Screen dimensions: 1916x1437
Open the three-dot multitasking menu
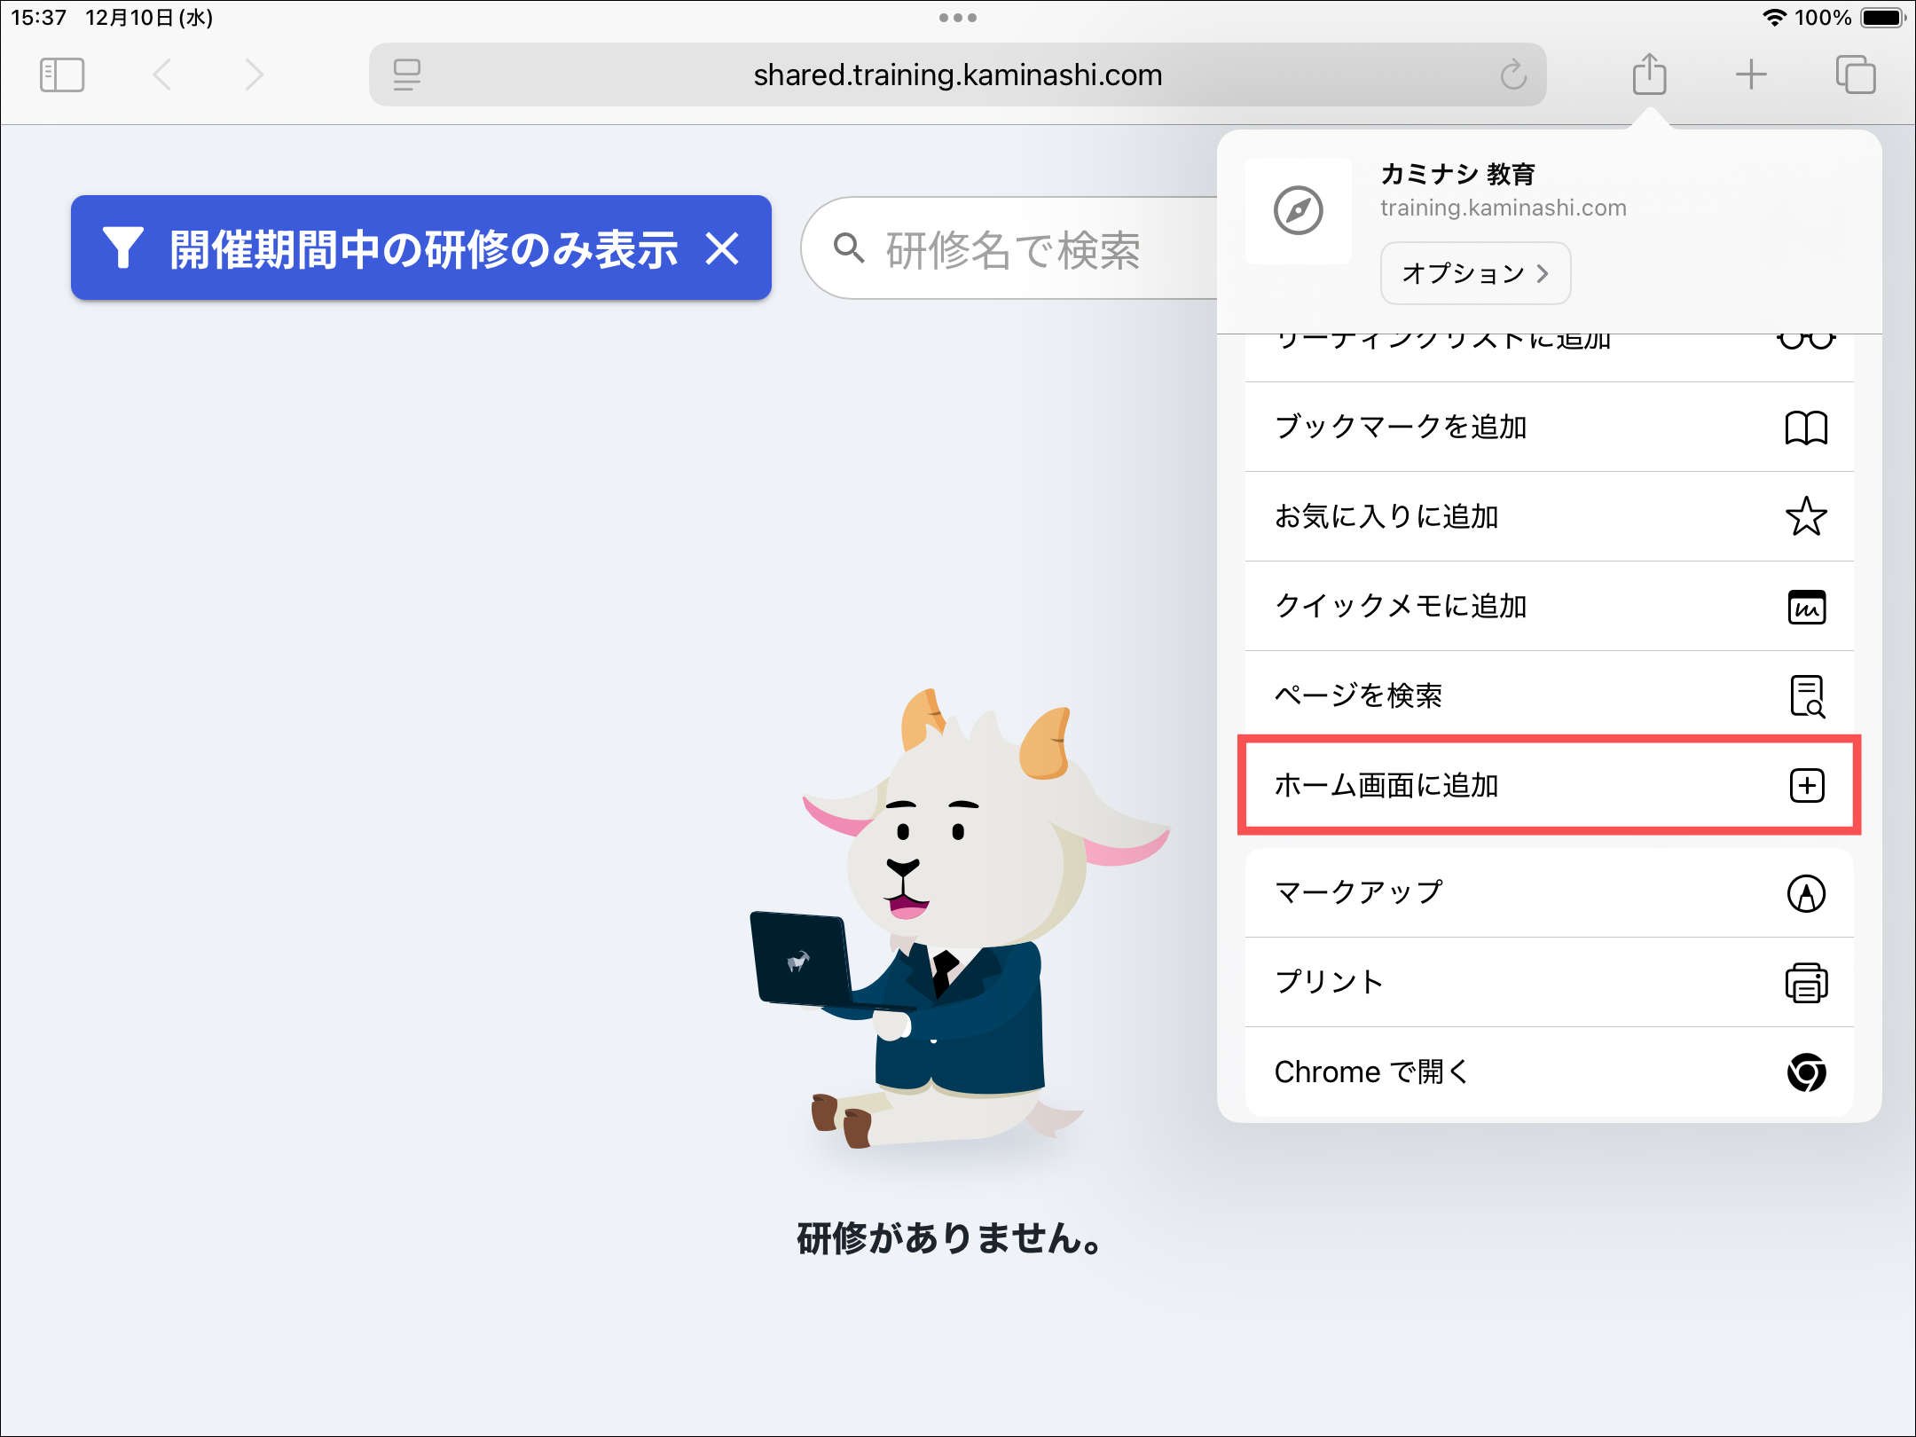958,18
